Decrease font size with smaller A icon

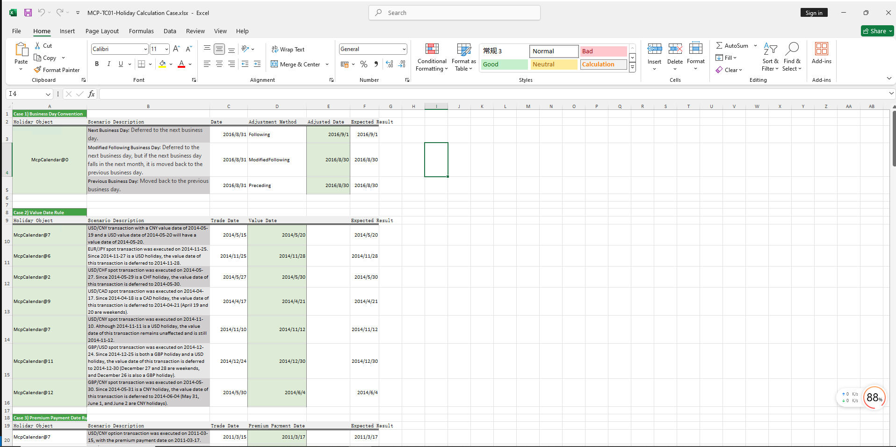(188, 49)
